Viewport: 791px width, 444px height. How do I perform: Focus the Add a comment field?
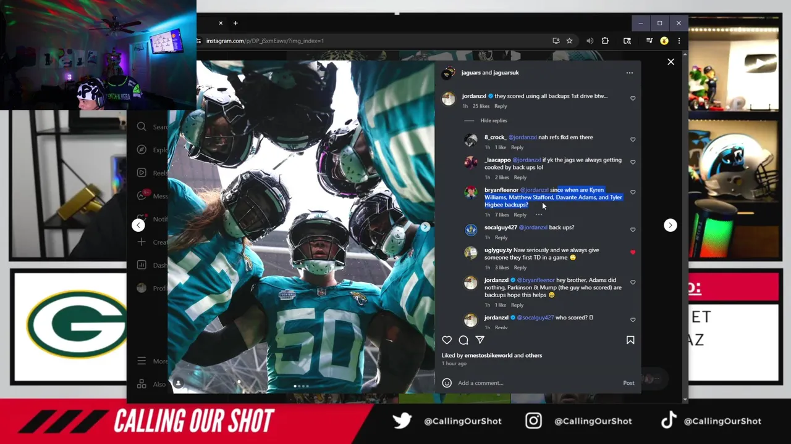tap(538, 383)
